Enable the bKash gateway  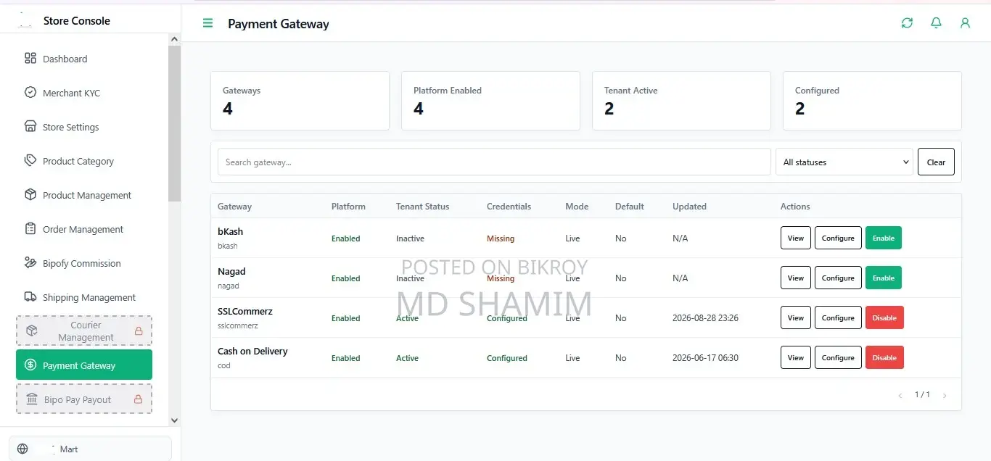point(884,238)
